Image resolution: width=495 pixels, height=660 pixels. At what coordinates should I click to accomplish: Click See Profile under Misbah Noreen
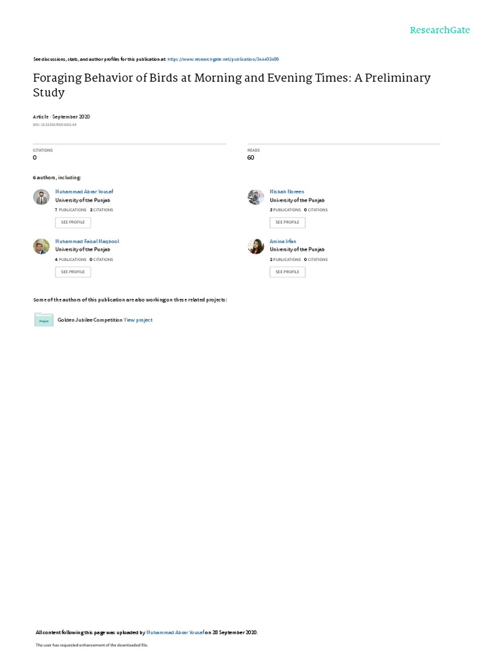287,222
